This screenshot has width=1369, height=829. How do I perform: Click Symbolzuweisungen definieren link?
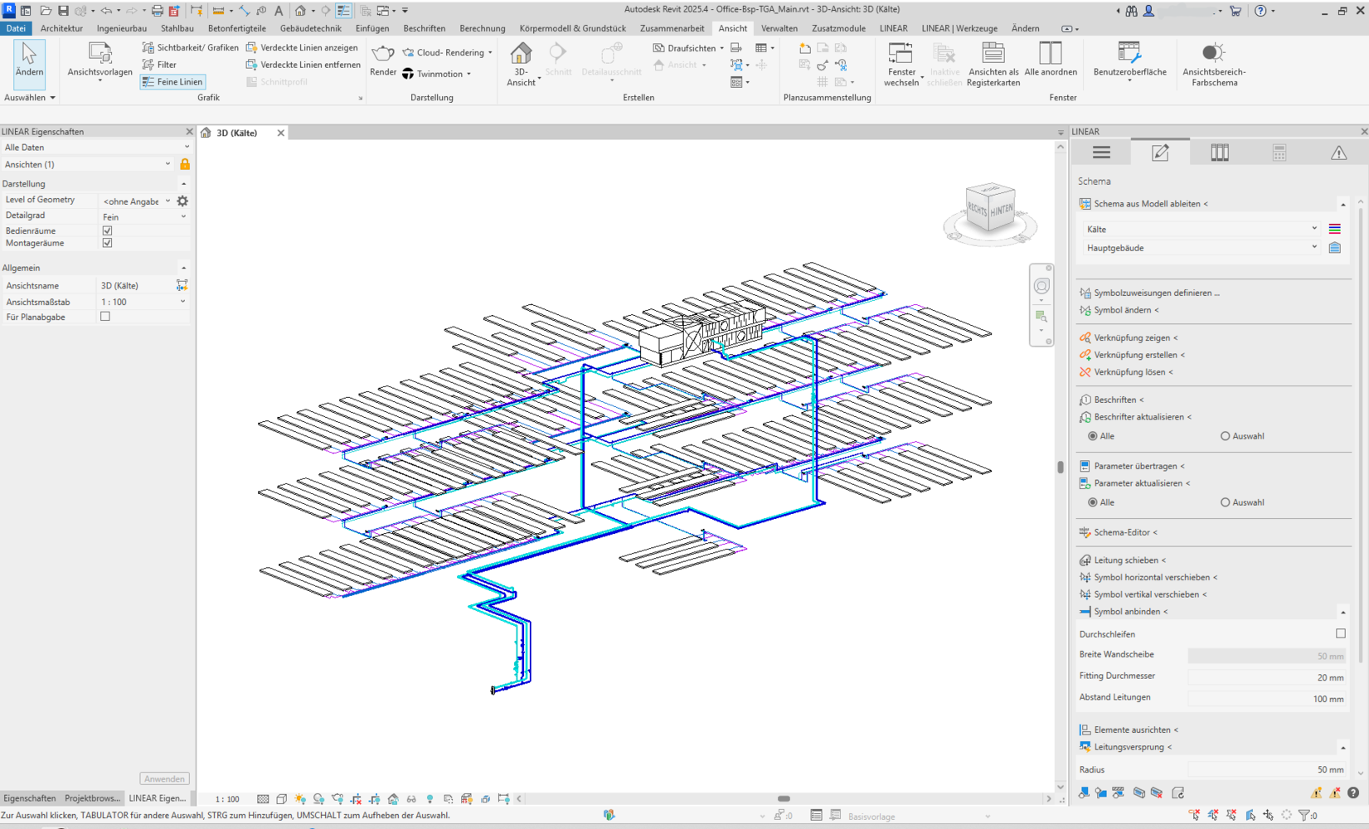click(1156, 293)
